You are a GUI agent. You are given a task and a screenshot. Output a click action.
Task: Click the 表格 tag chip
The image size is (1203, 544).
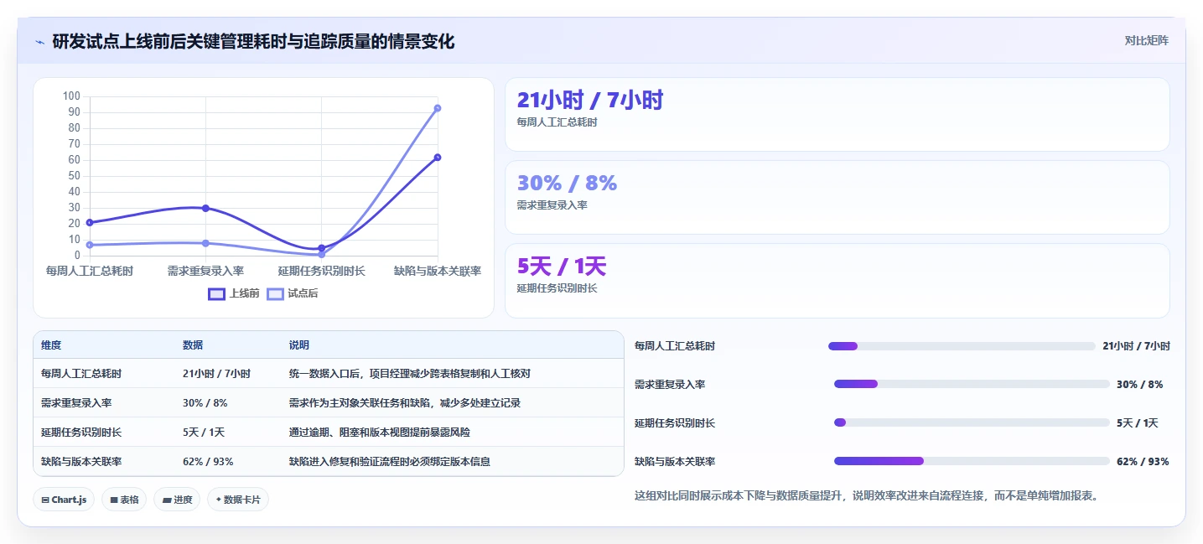pyautogui.click(x=124, y=500)
